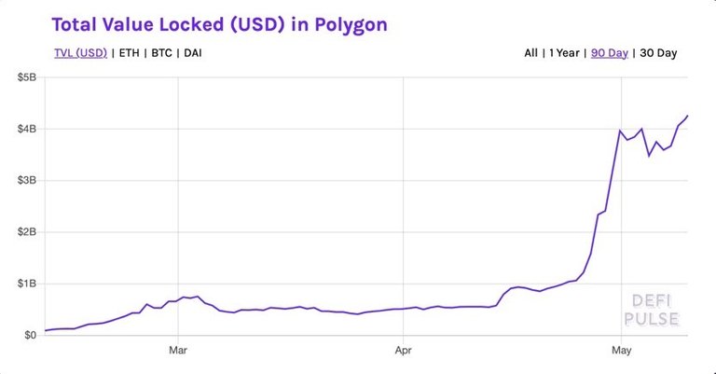
Task: Switch to the 30 Day range
Action: pyautogui.click(x=658, y=53)
